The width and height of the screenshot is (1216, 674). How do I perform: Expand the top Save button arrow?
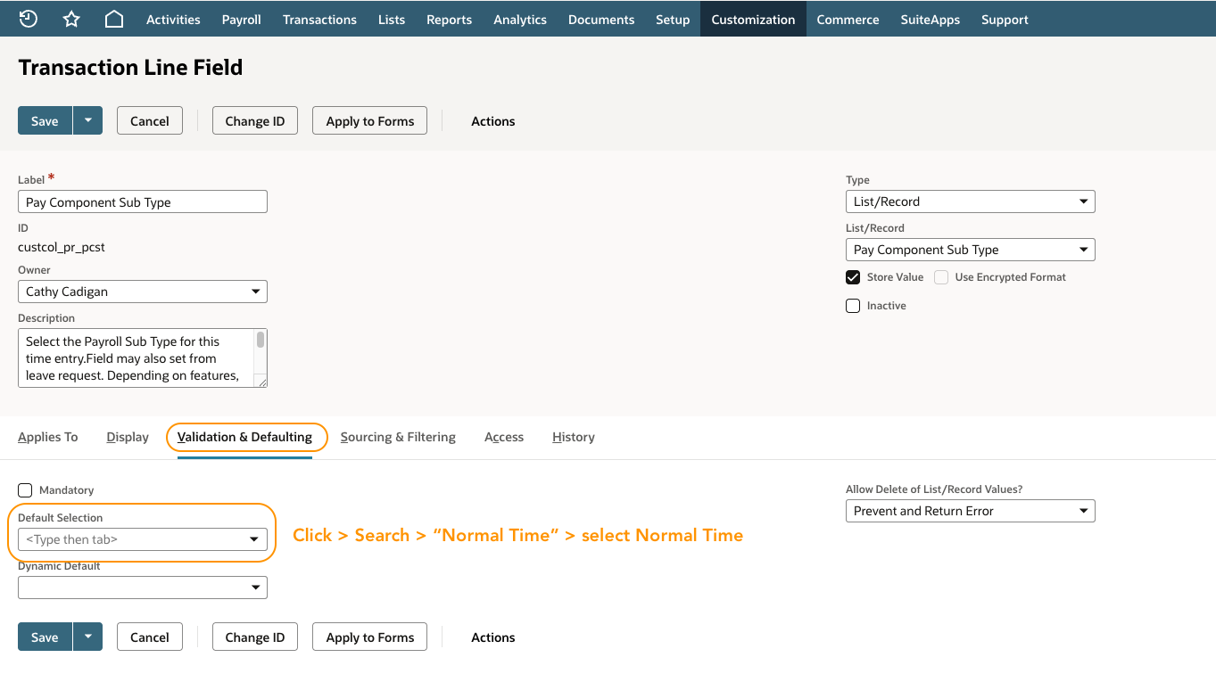[x=87, y=120]
